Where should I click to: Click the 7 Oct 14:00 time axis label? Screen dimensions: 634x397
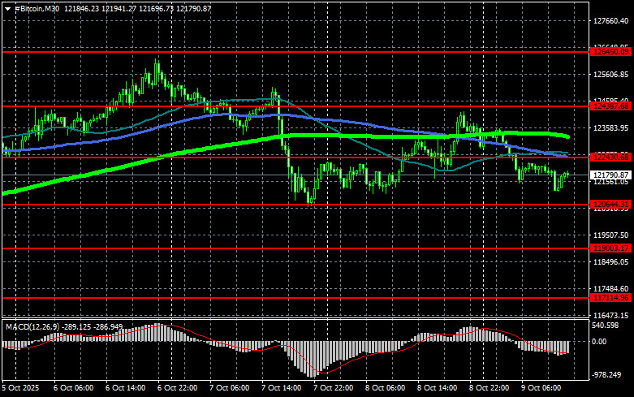[x=282, y=388]
